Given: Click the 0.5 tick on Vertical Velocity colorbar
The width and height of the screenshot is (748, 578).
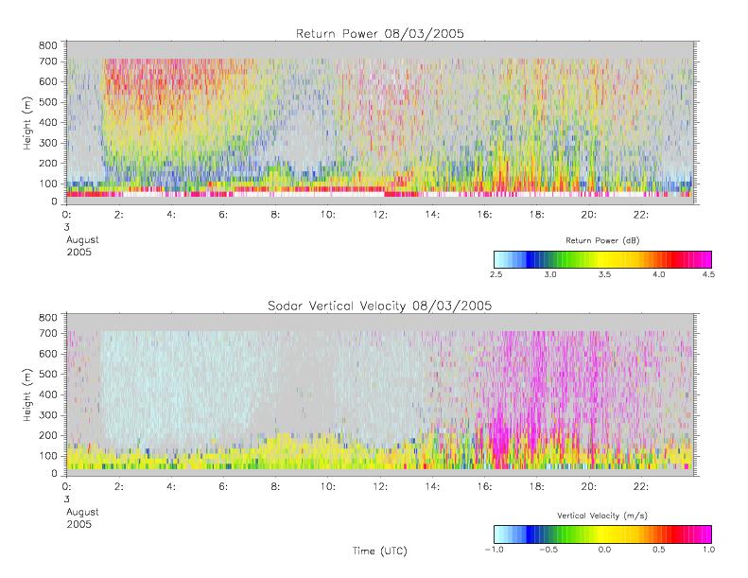Looking at the screenshot, I should [659, 550].
